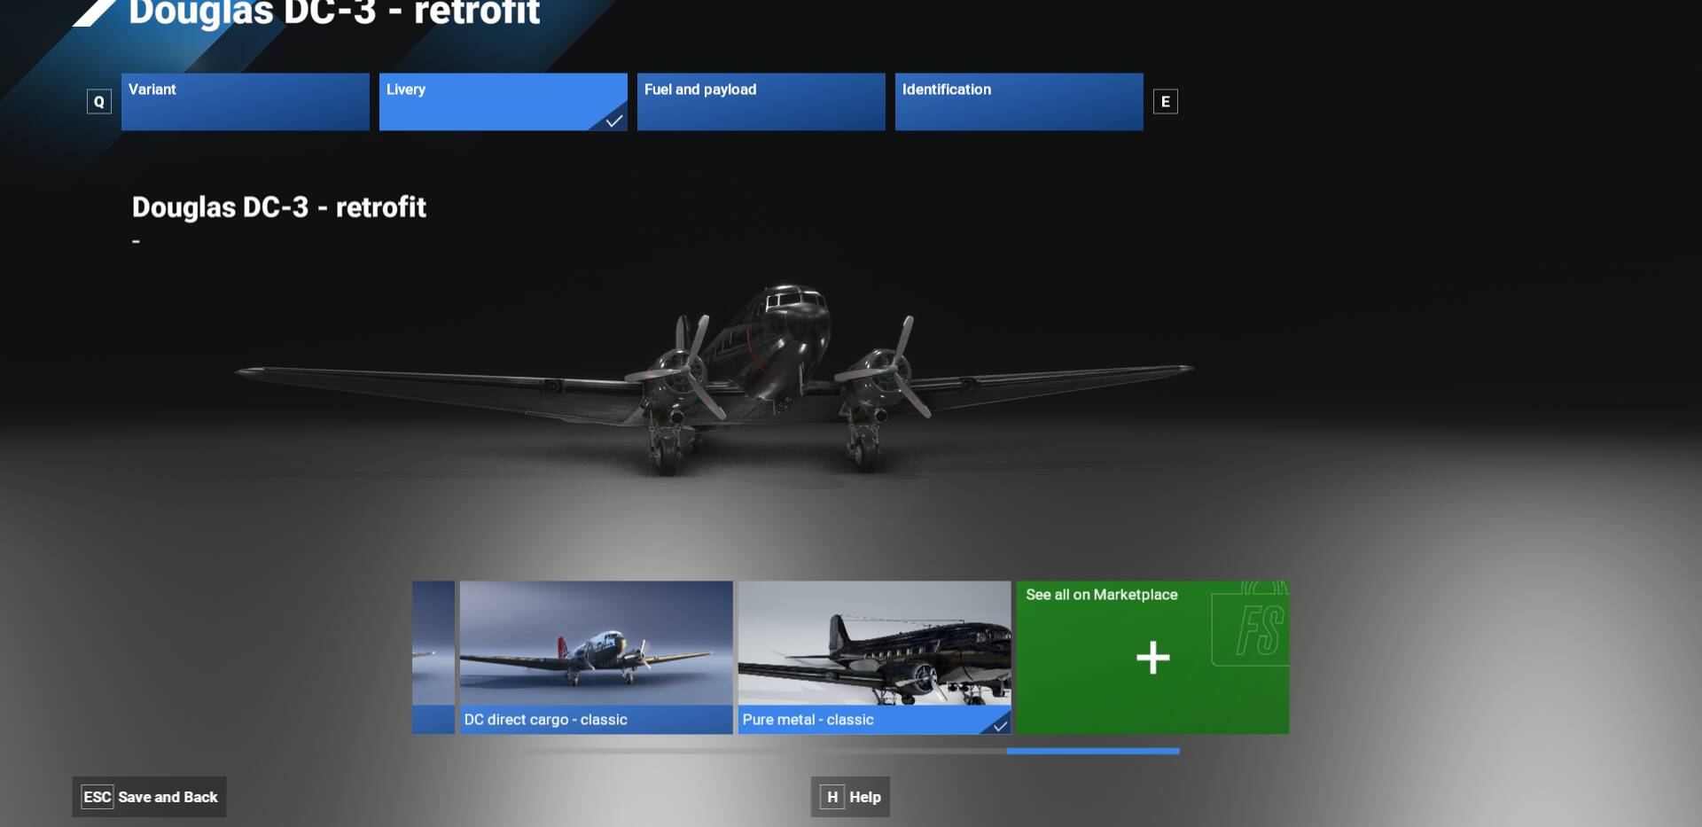
Task: Open the Fuel and payload tab
Action: click(x=761, y=102)
